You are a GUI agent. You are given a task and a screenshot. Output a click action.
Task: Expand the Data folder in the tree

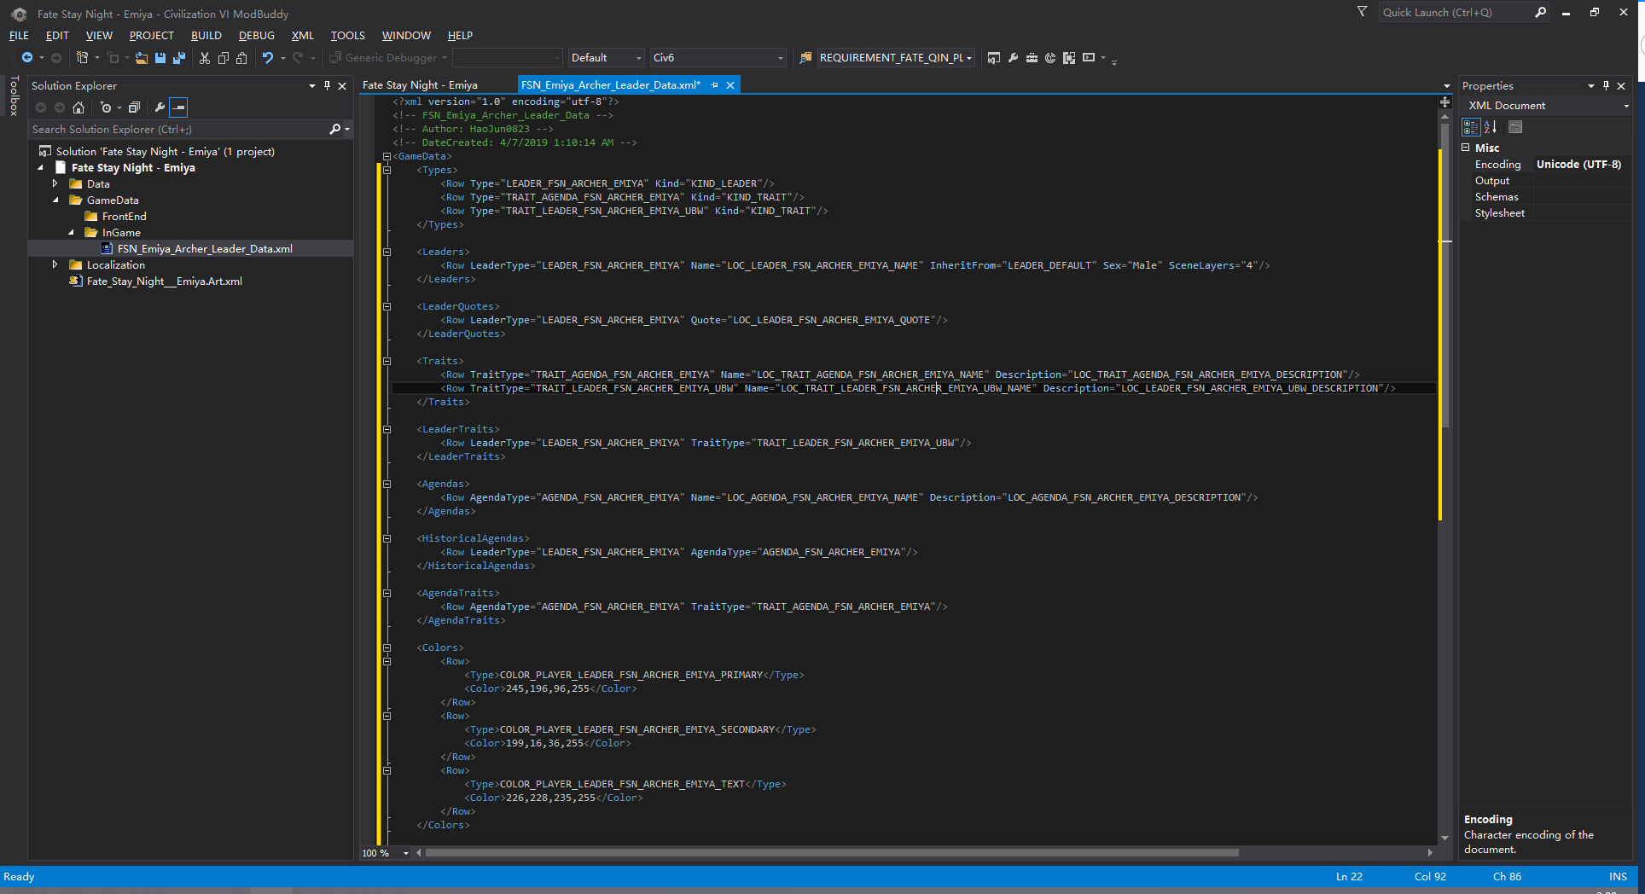(56, 184)
